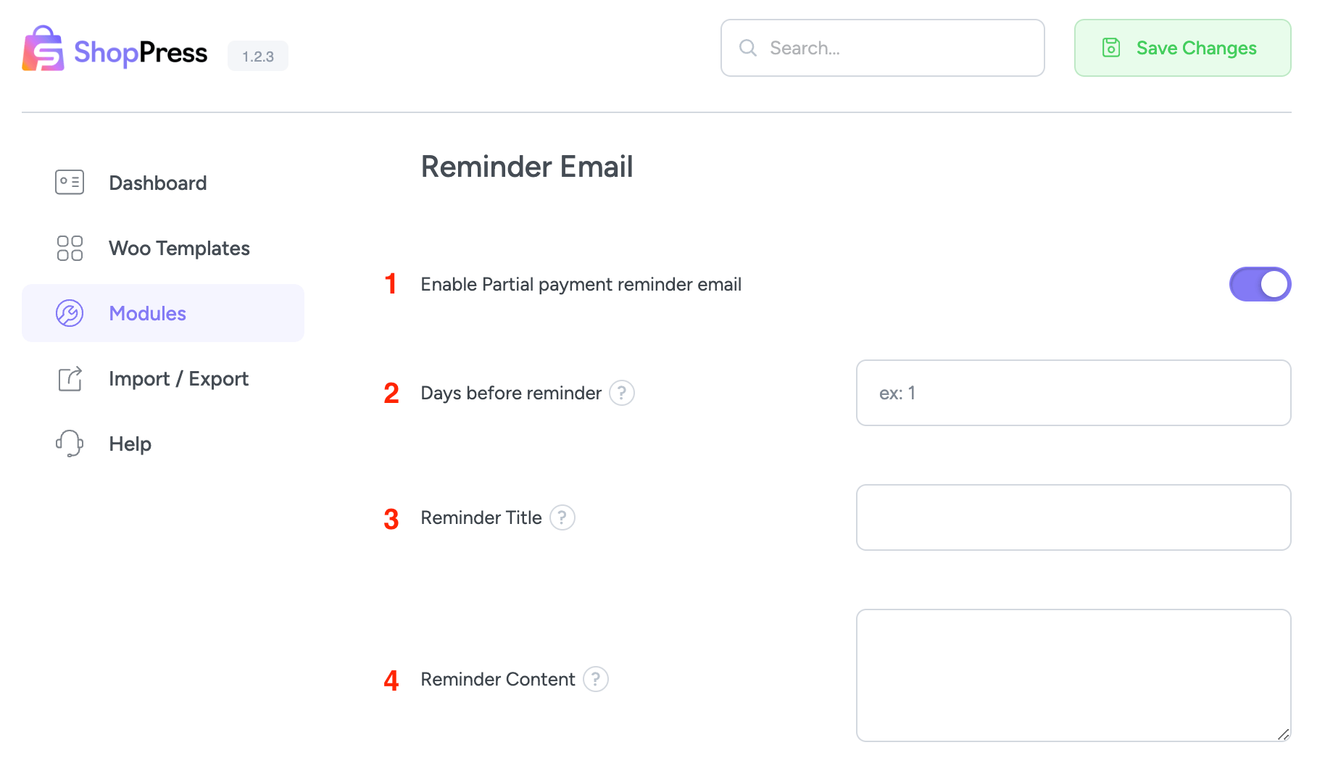The width and height of the screenshot is (1325, 774).
Task: Select the Modules wrench icon
Action: 69,313
